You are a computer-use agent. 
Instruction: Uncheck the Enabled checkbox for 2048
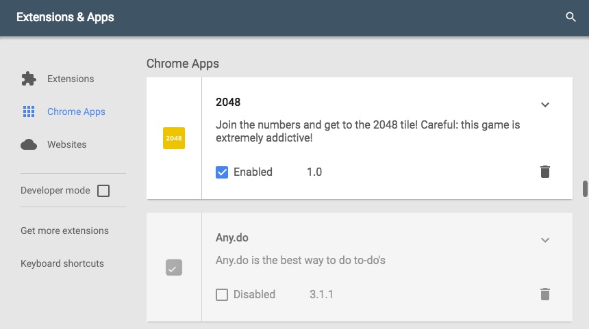tap(222, 172)
